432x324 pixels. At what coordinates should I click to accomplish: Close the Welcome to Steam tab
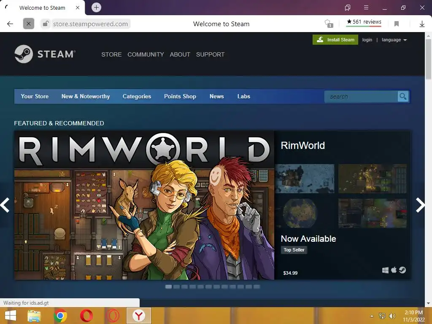(x=78, y=8)
